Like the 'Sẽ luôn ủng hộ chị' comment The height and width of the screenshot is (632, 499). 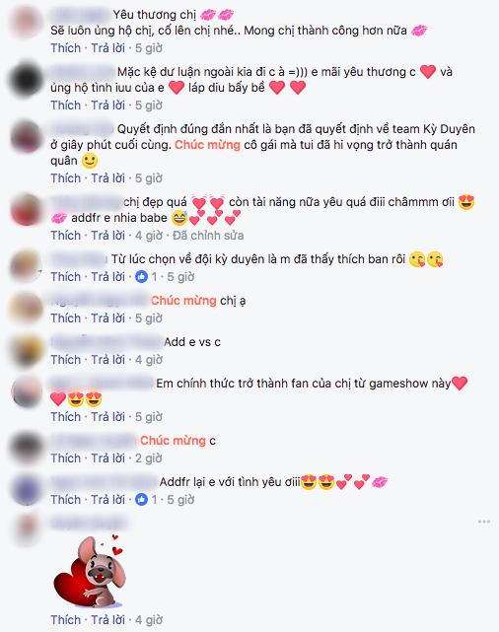[66, 48]
